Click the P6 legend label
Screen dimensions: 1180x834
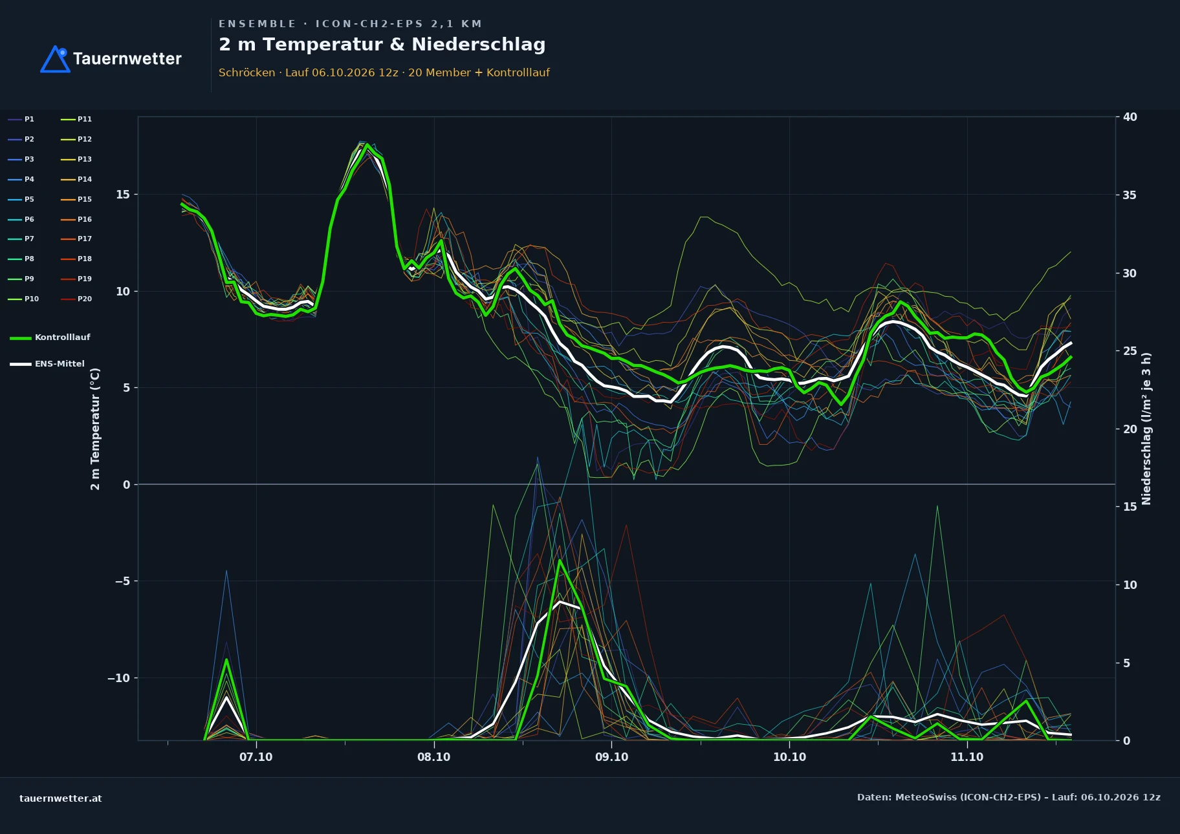pos(21,219)
